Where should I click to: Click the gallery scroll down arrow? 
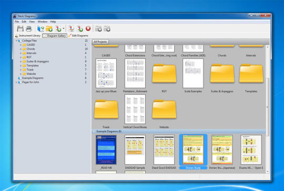(x=268, y=171)
